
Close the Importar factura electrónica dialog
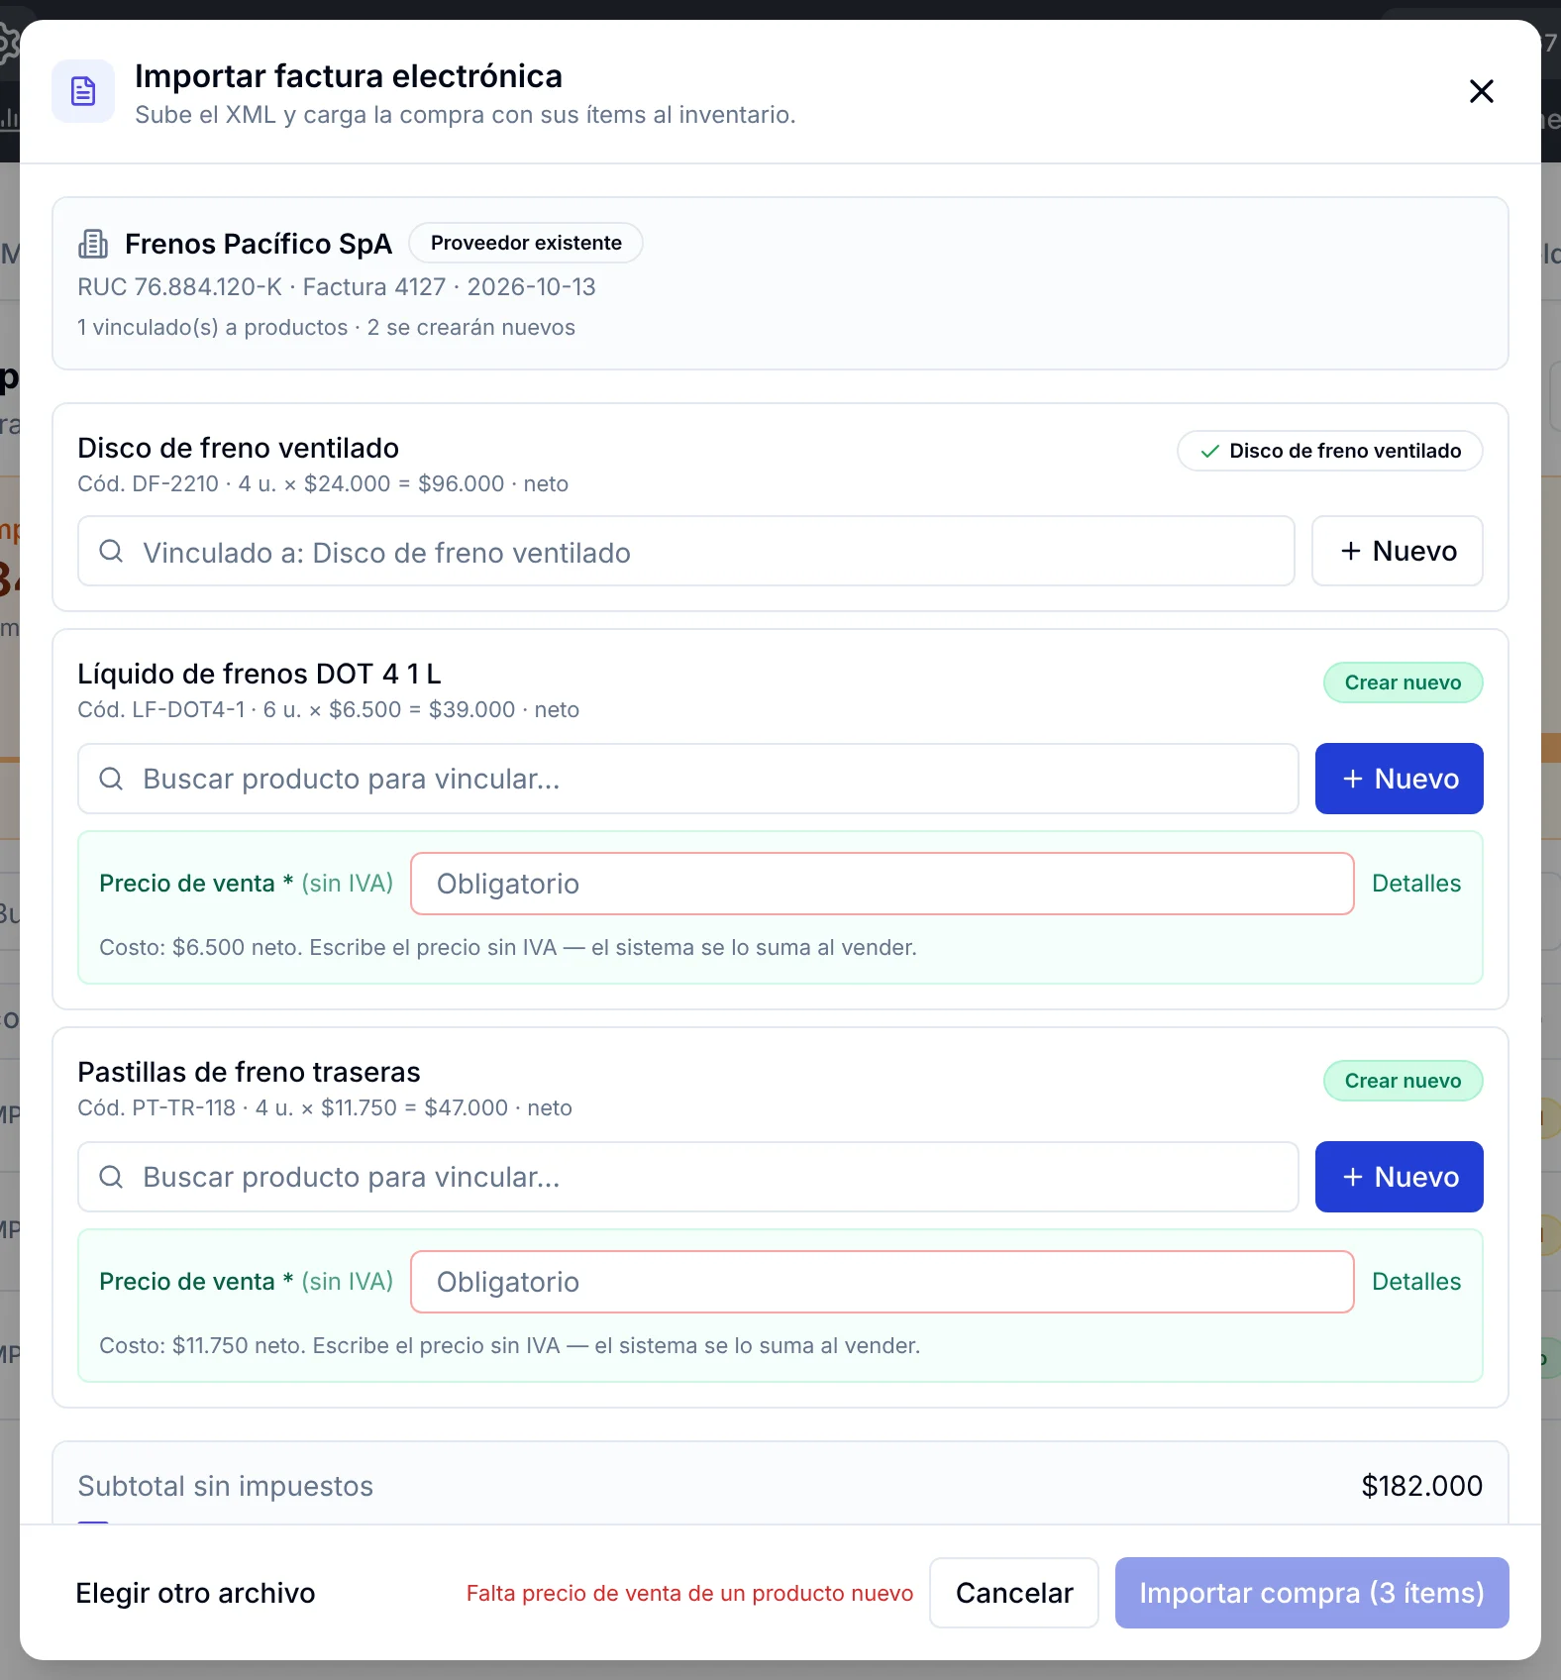pos(1481,91)
